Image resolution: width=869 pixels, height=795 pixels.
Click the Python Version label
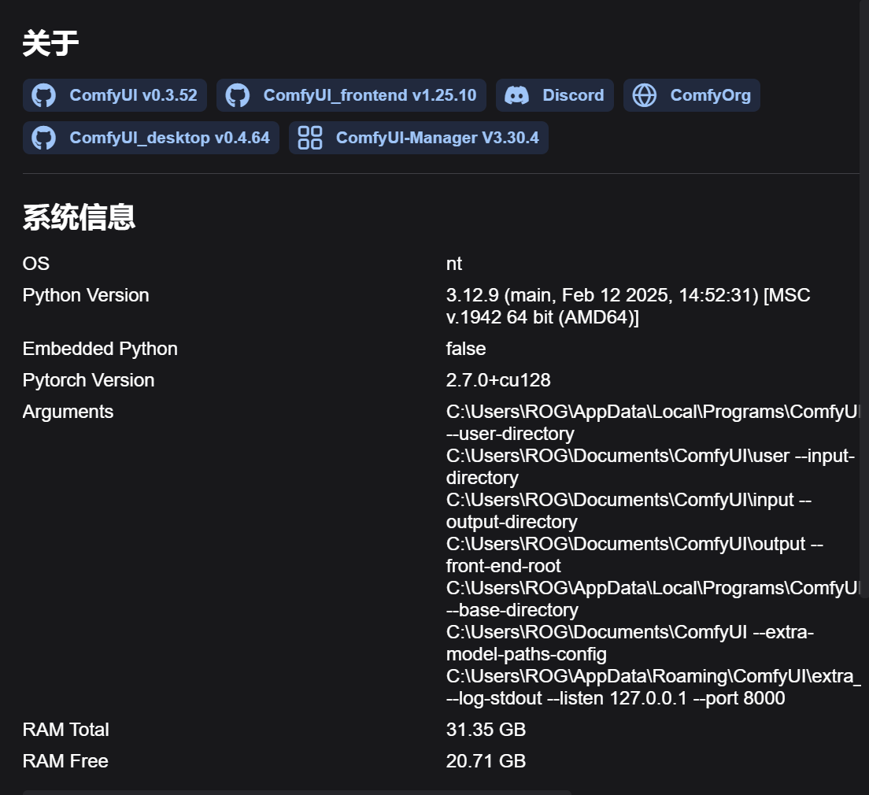pos(86,295)
